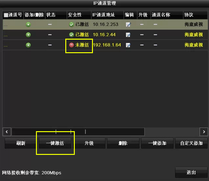Click 海康威视 protocol in the 10.16.2.253 row
Screen dimensions: 209x181
(x=194, y=24)
